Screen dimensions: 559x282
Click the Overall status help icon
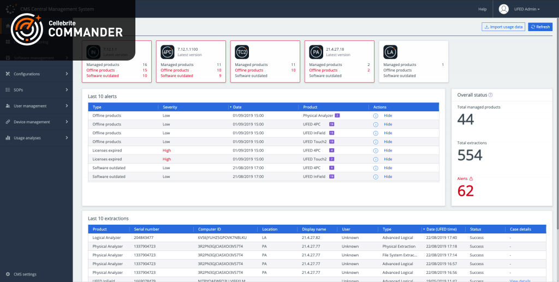click(491, 95)
